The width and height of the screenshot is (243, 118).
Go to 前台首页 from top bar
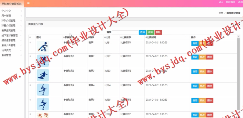[230, 2]
